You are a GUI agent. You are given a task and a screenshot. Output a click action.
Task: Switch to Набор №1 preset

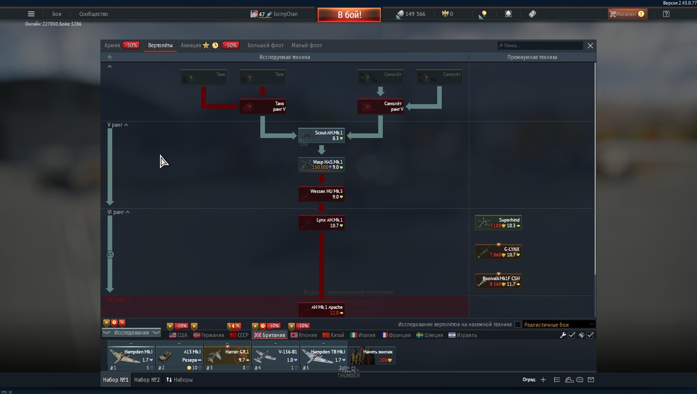pos(116,380)
